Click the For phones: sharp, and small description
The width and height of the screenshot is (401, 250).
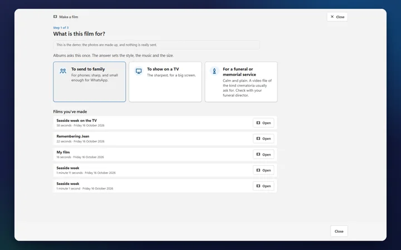95,78
